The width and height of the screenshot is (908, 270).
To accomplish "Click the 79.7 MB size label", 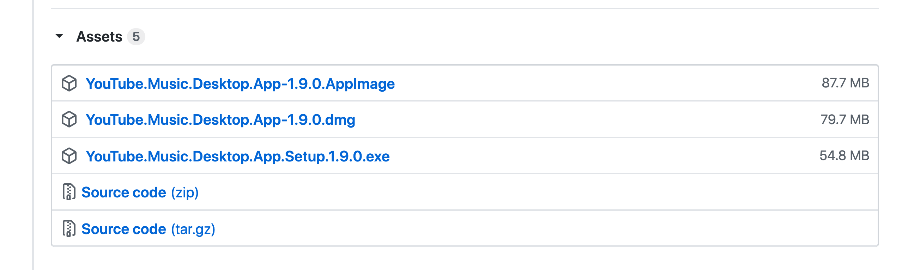I will click(845, 119).
